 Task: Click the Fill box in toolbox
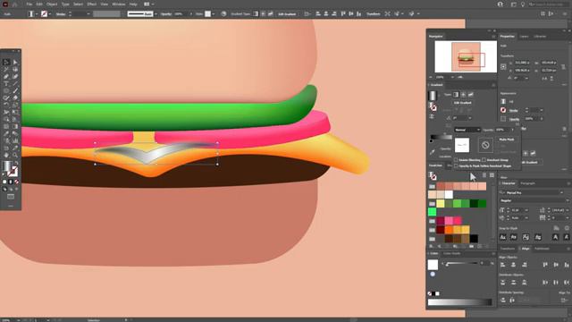pyautogui.click(x=6, y=166)
